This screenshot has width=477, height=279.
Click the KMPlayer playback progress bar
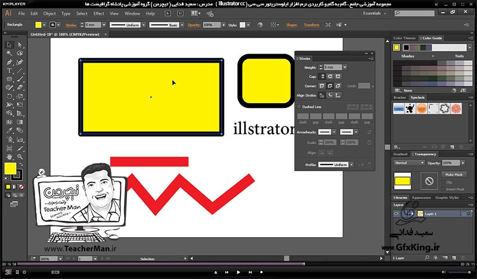[x=239, y=264]
